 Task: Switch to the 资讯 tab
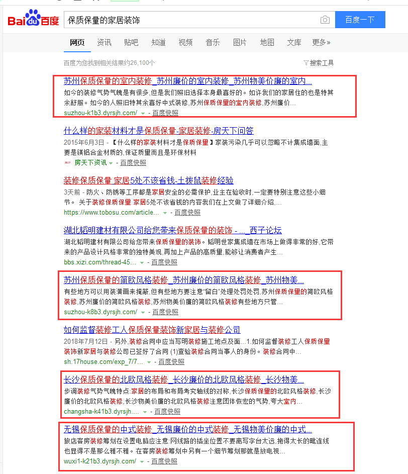click(104, 43)
